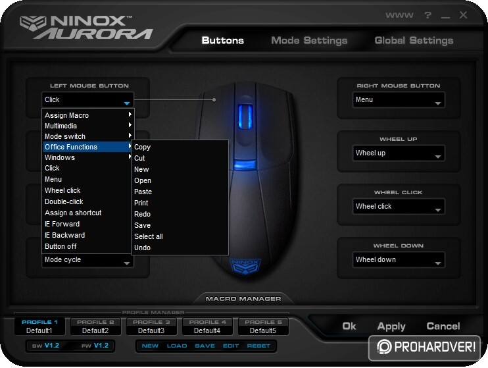Expand the Windows submenu
The width and height of the screenshot is (488, 368).
(x=87, y=158)
